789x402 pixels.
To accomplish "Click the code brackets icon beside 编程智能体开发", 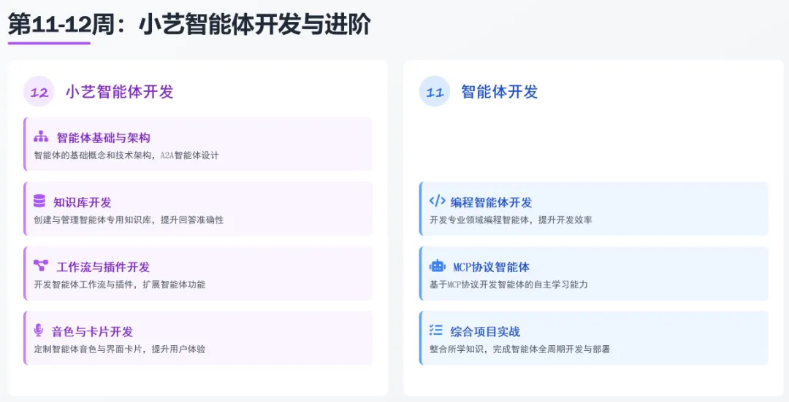I will (x=438, y=201).
